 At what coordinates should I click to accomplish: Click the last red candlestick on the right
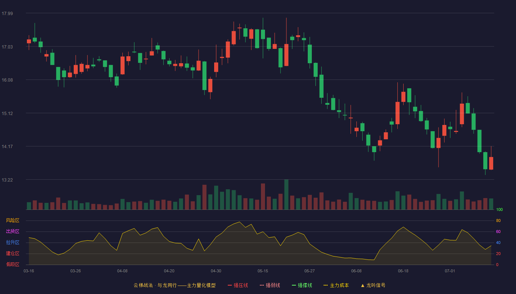[491, 163]
